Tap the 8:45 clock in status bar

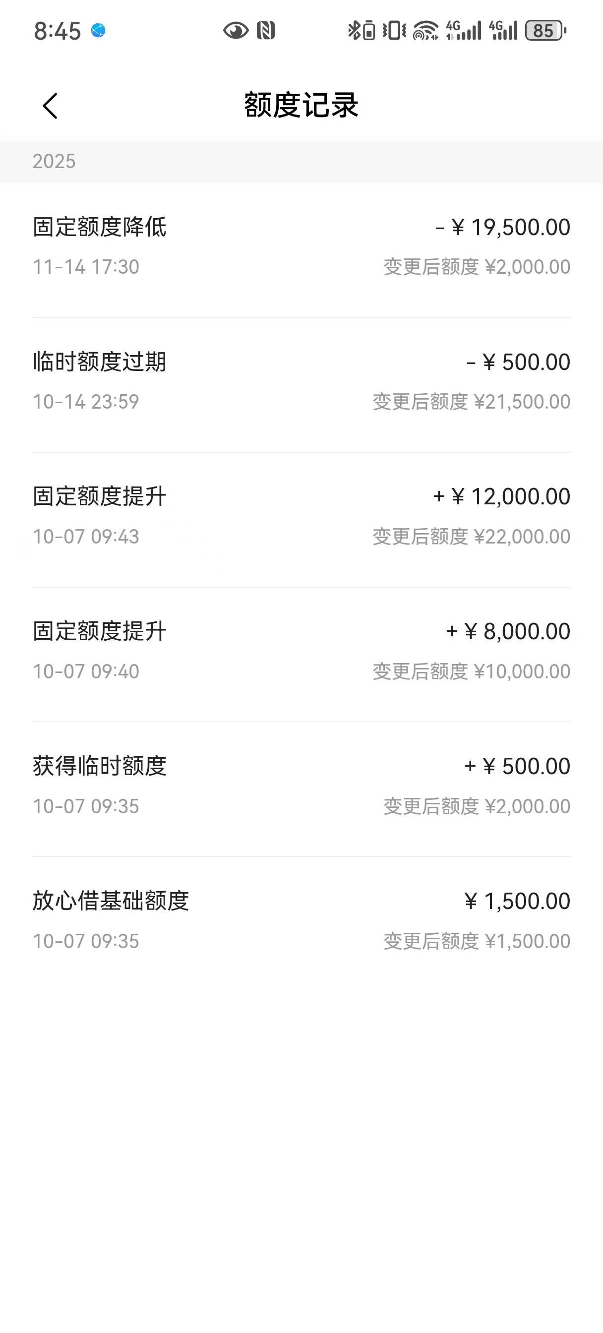pos(57,31)
